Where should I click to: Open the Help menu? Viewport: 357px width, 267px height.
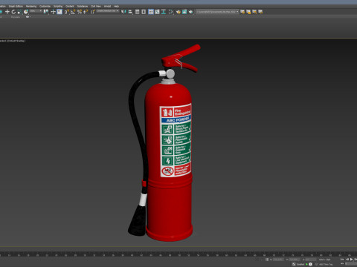point(116,6)
